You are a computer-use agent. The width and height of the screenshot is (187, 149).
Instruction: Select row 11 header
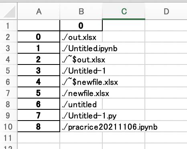click(8, 138)
